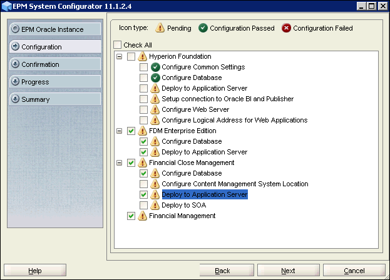Select Configure Content Management System Location text
390x280 pixels.
click(x=235, y=184)
